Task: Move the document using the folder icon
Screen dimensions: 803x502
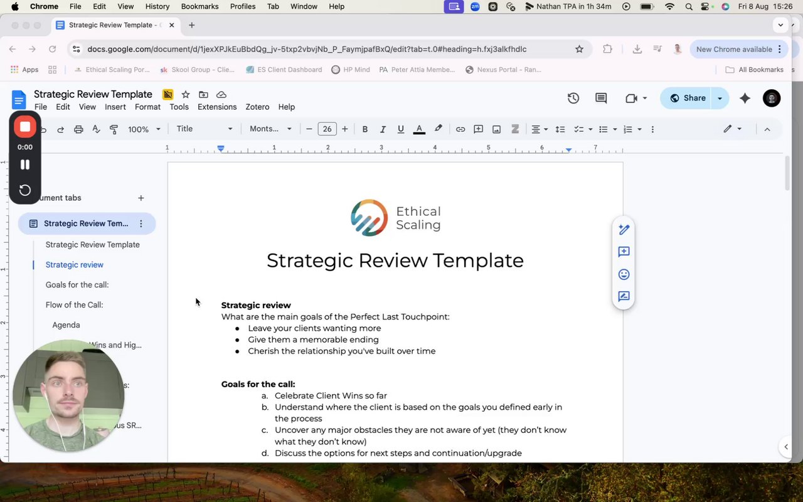Action: (x=203, y=95)
